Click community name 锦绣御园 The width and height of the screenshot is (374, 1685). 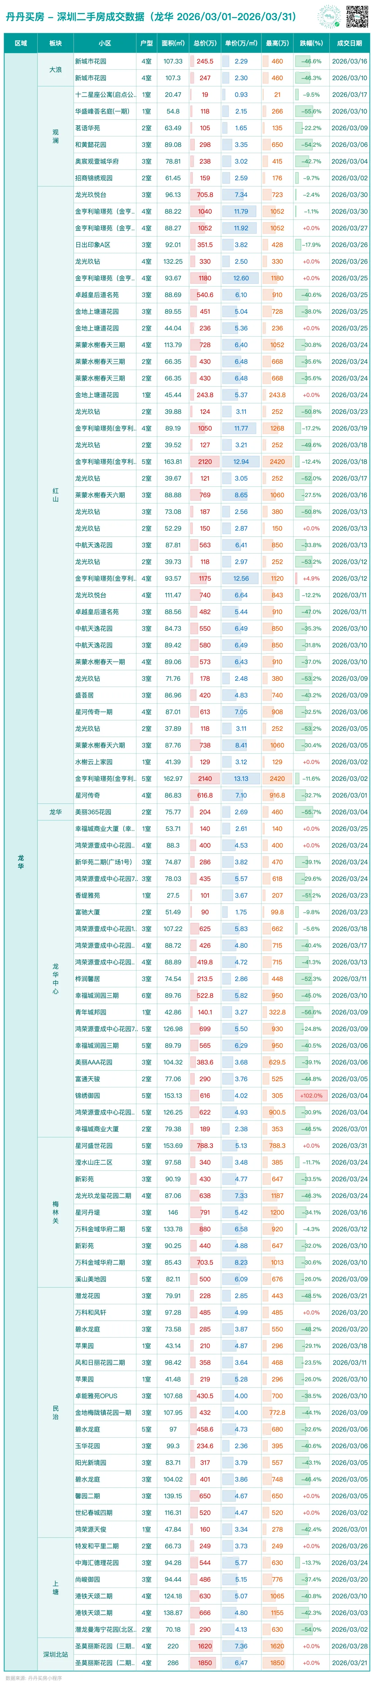(x=88, y=1096)
